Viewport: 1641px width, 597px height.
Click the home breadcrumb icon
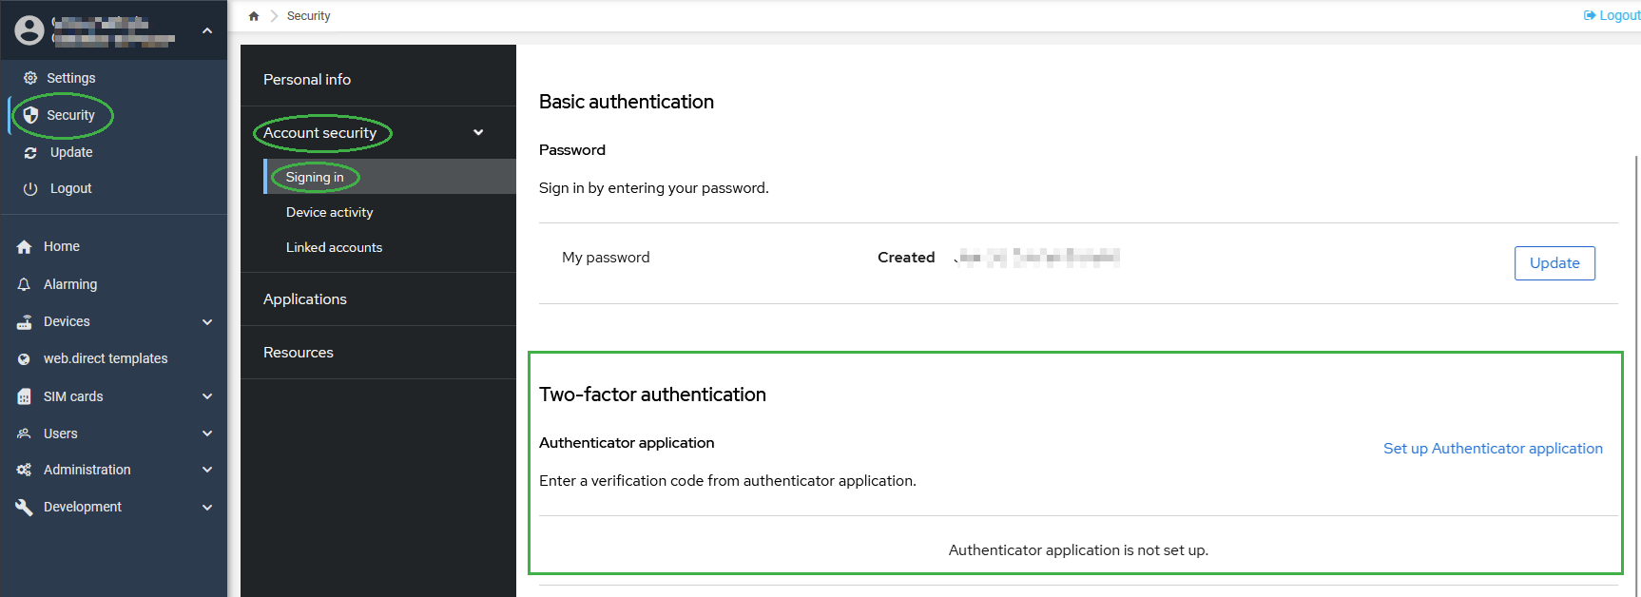pyautogui.click(x=254, y=16)
